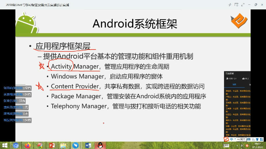
Task: Click the 提供Android平台基本的管理功能 subtitle line
Action: click(x=118, y=56)
